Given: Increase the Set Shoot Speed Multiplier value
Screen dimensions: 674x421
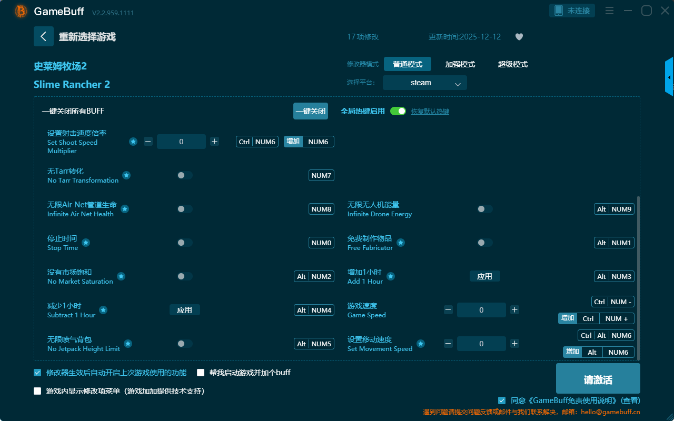Looking at the screenshot, I should click(x=214, y=142).
